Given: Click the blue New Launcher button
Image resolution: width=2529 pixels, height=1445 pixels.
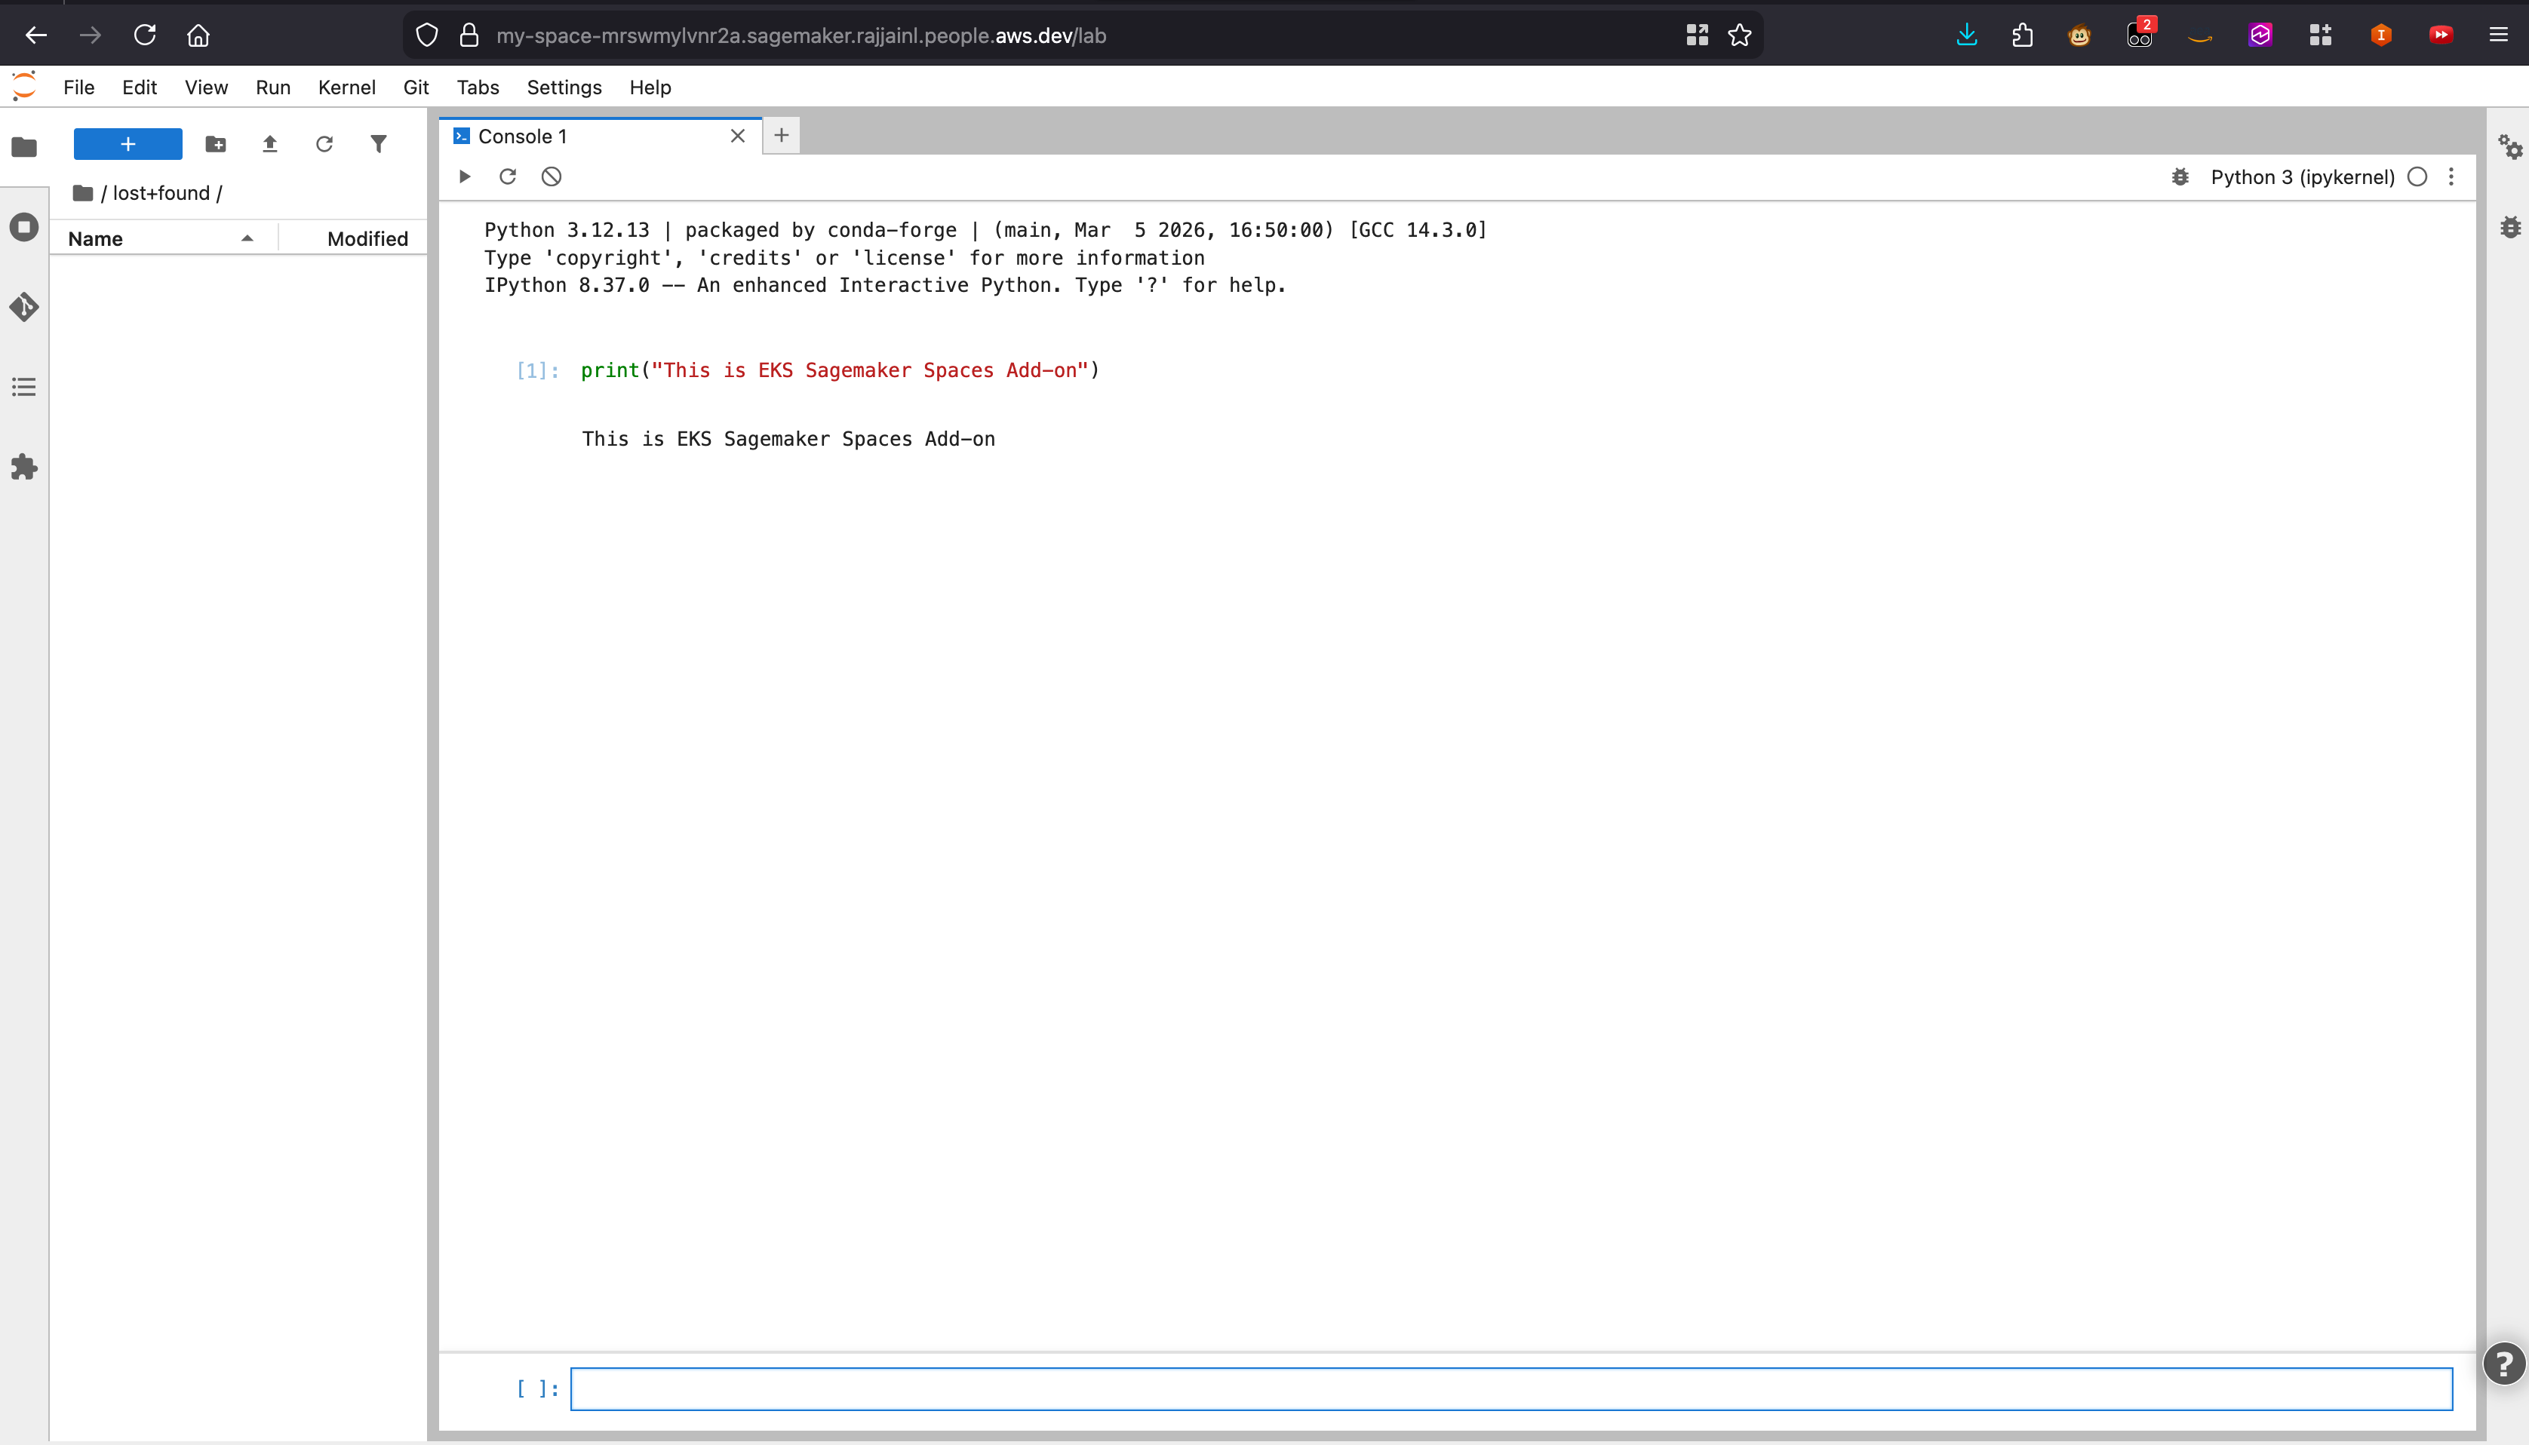Looking at the screenshot, I should click(128, 144).
